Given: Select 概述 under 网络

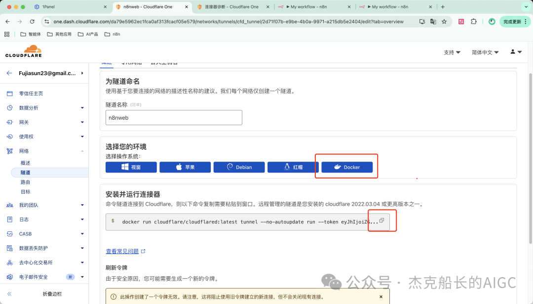Looking at the screenshot, I should click(x=26, y=163).
